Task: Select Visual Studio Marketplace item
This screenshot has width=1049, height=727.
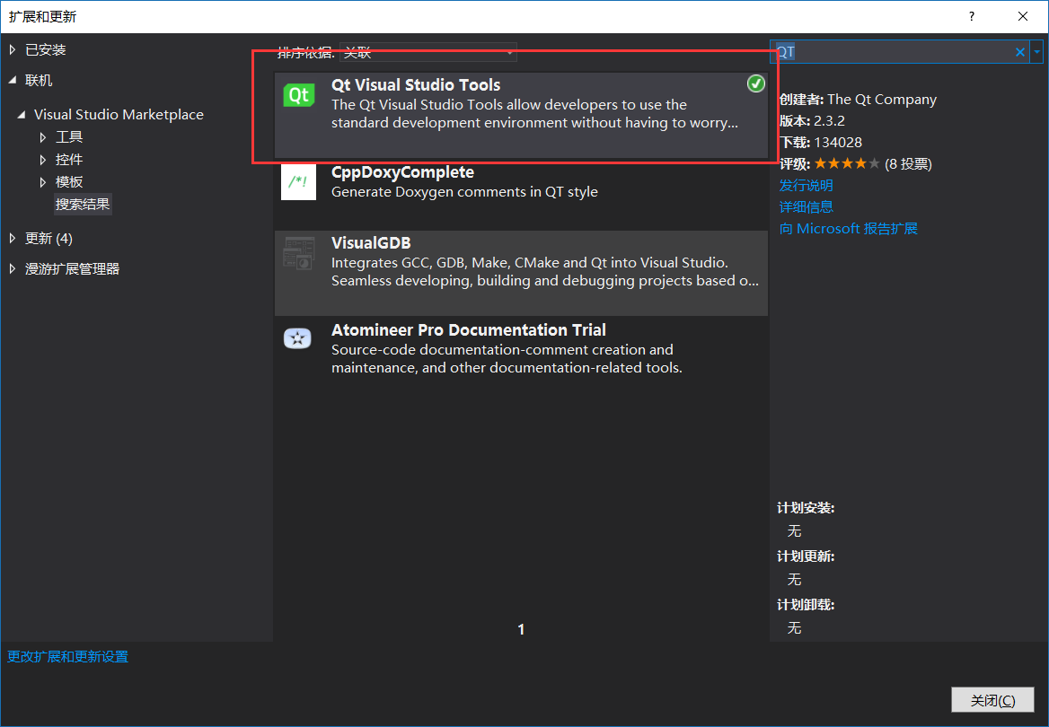Action: tap(119, 114)
